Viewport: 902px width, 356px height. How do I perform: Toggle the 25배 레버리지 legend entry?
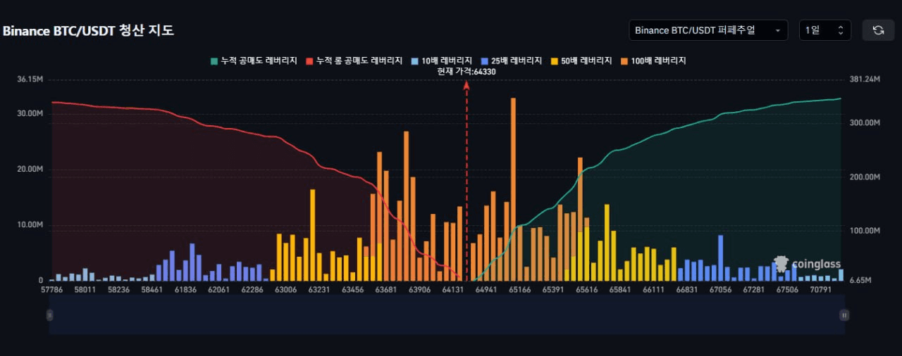(x=512, y=61)
